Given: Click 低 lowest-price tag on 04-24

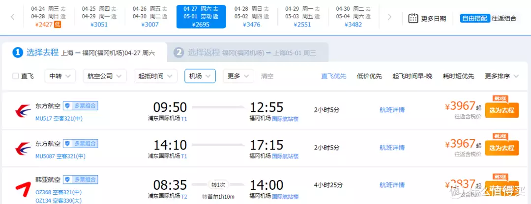Looking at the screenshot, I should [x=58, y=25].
